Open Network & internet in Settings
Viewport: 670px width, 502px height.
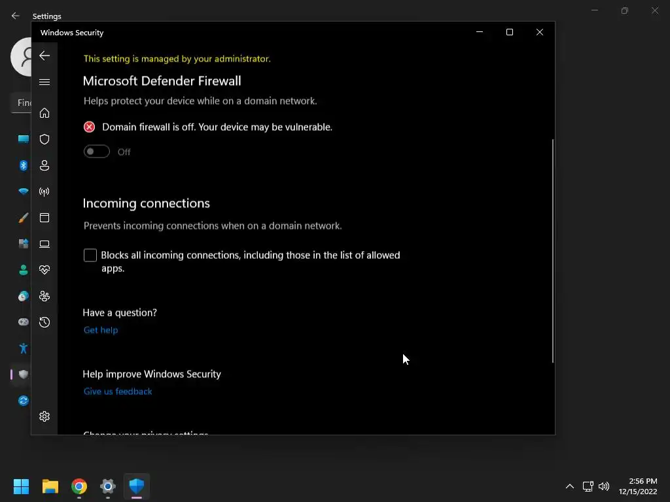pyautogui.click(x=23, y=192)
